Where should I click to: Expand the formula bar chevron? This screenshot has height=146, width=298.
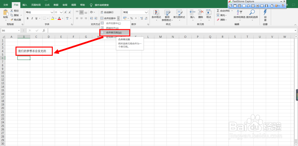296,30
